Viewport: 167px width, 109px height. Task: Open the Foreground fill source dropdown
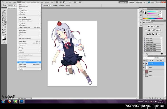(x=11, y=6)
